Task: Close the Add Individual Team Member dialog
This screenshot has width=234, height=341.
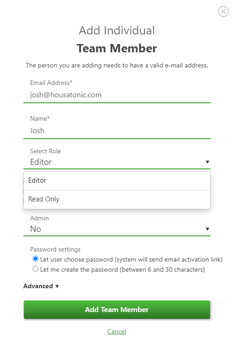Action: [x=223, y=11]
